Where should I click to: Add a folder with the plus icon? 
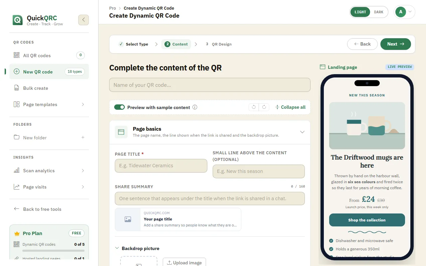pyautogui.click(x=83, y=137)
